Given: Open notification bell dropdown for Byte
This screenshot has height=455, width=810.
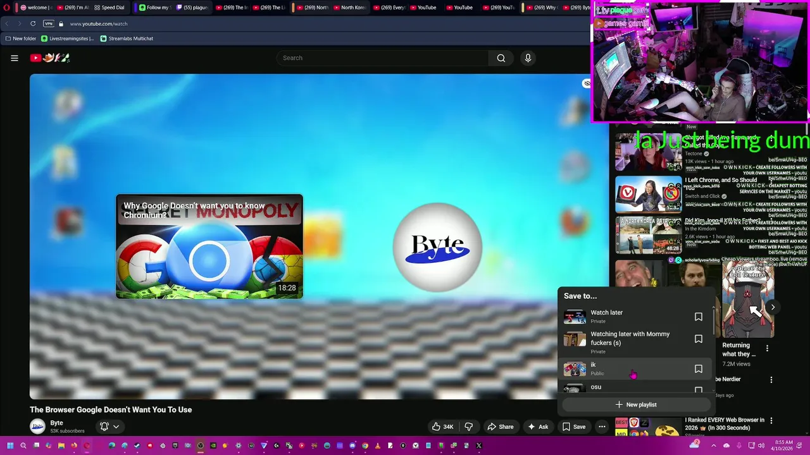Looking at the screenshot, I should click(x=109, y=427).
